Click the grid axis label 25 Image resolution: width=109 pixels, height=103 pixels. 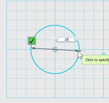[x=103, y=54]
